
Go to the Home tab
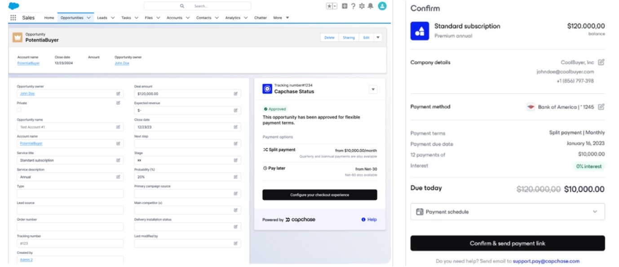click(x=49, y=18)
